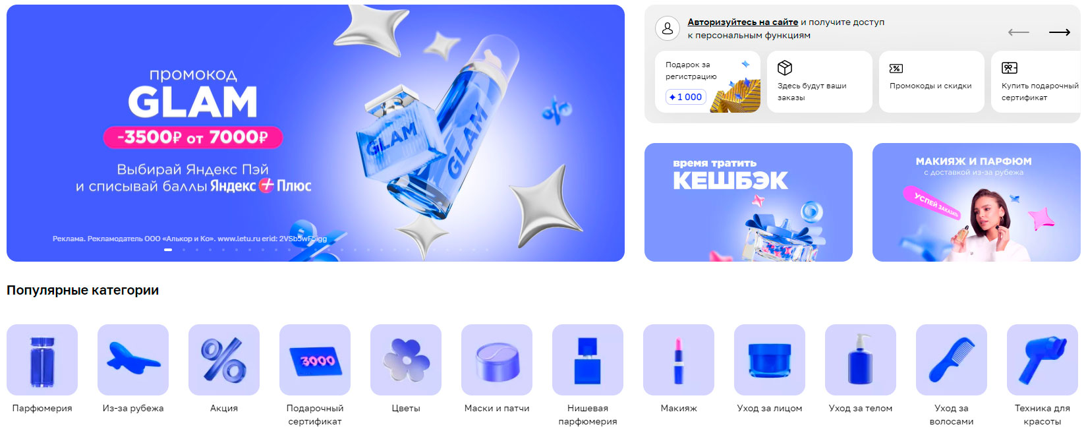
Task: Open the Время тратить кешбэк banner
Action: pos(749,202)
